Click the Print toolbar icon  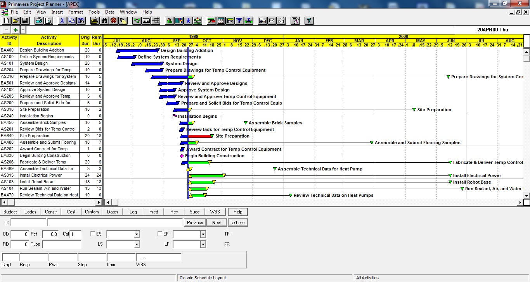[39, 21]
